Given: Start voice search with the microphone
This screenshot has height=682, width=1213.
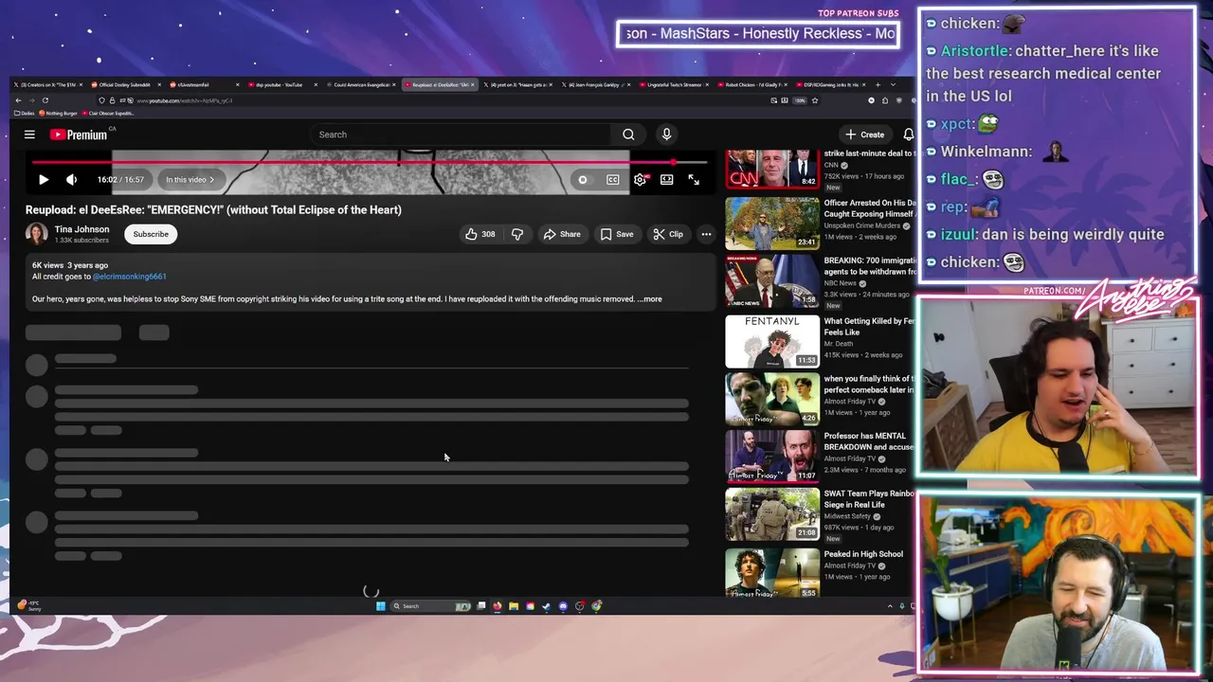Looking at the screenshot, I should (666, 135).
